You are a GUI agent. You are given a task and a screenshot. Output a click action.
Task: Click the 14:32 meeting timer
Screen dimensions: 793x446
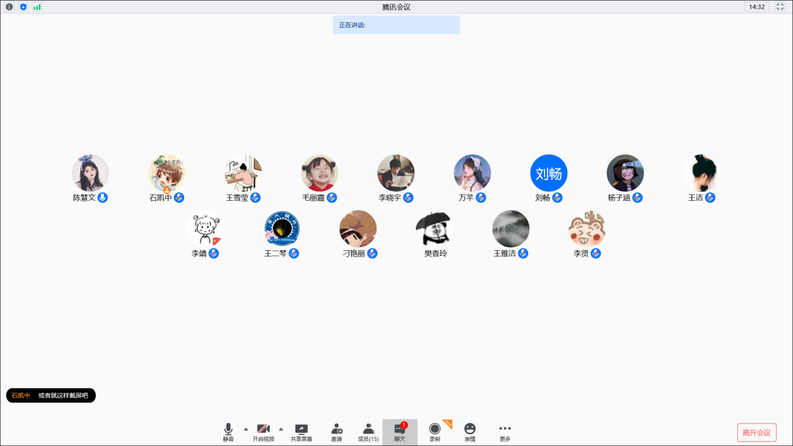[757, 7]
